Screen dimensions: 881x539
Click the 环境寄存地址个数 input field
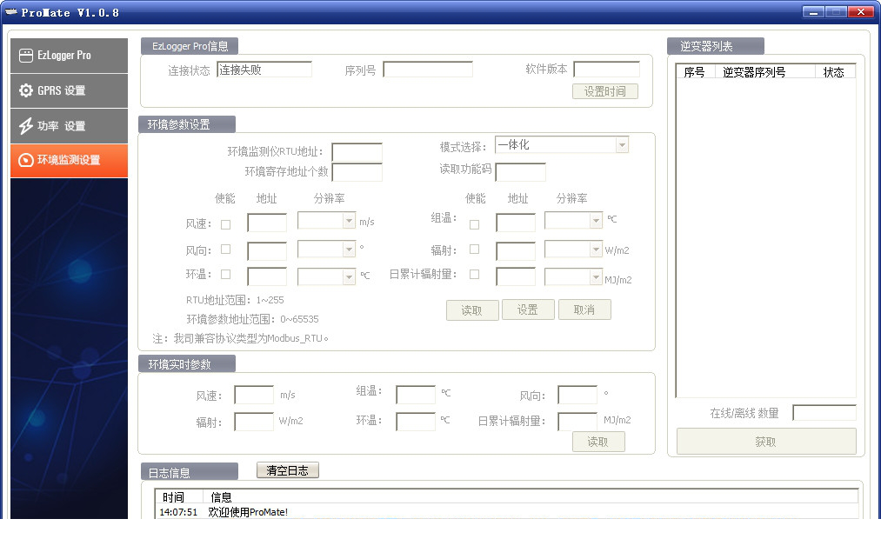coord(357,172)
